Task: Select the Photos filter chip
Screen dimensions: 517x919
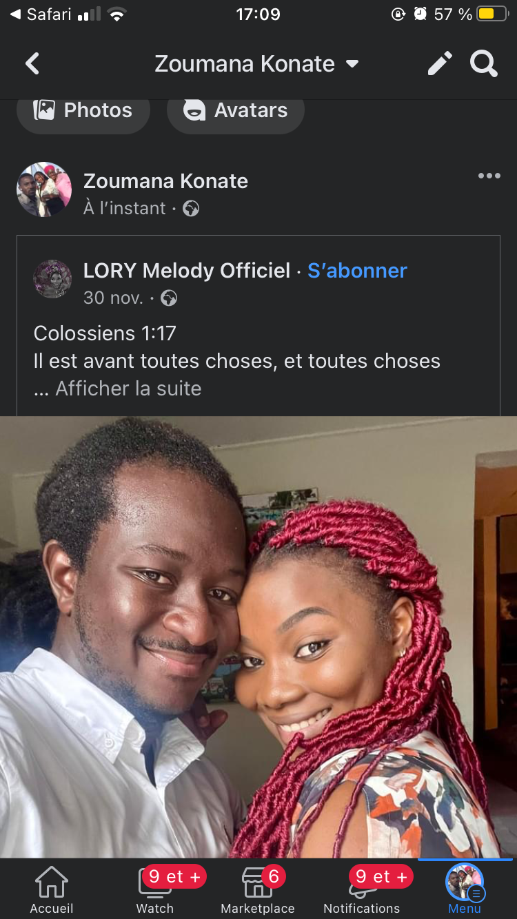Action: (x=83, y=110)
